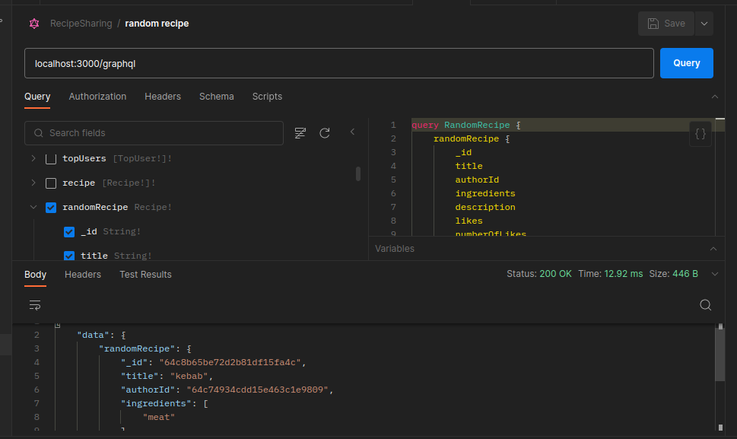Switch to the Query tab
Viewport: 737px width, 439px height.
(37, 97)
